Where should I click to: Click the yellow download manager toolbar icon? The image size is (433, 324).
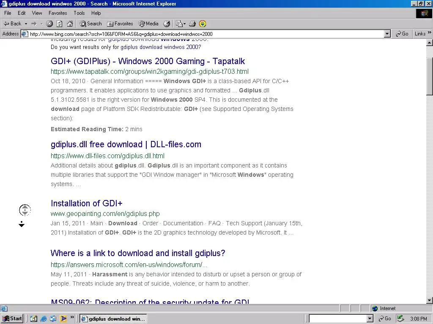click(203, 24)
